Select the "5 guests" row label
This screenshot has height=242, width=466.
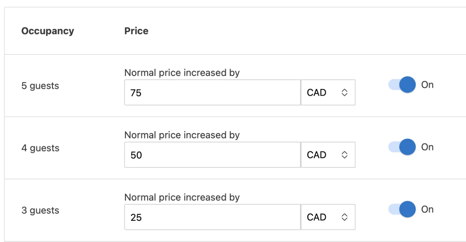coord(40,86)
